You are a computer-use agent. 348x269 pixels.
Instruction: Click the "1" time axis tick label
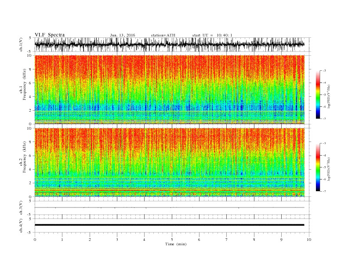pyautogui.click(x=62, y=240)
